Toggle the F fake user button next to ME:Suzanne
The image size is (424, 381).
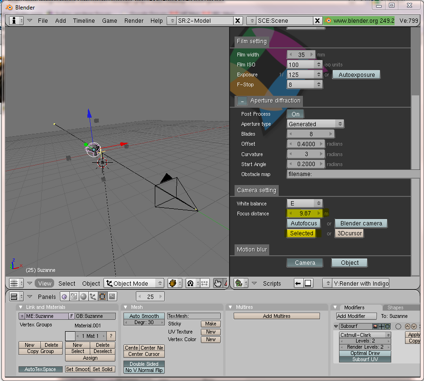tap(72, 316)
